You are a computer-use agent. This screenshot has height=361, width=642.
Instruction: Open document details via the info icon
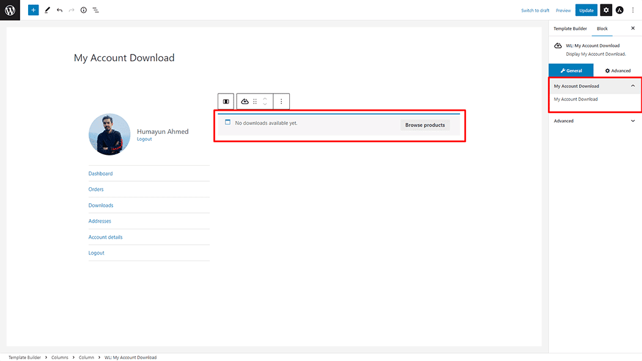coord(83,10)
